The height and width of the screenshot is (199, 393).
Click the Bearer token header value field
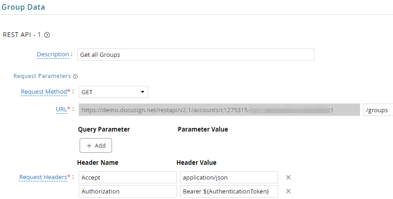point(229,191)
